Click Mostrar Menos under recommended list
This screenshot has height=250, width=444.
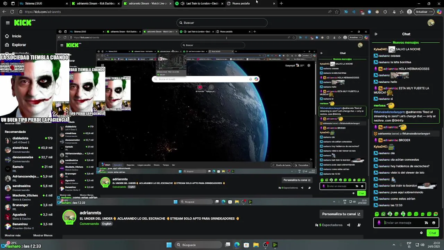[x=43, y=235]
